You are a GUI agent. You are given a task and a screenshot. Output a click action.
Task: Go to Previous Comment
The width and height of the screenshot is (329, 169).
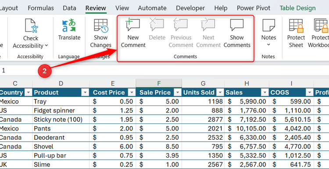[181, 25]
